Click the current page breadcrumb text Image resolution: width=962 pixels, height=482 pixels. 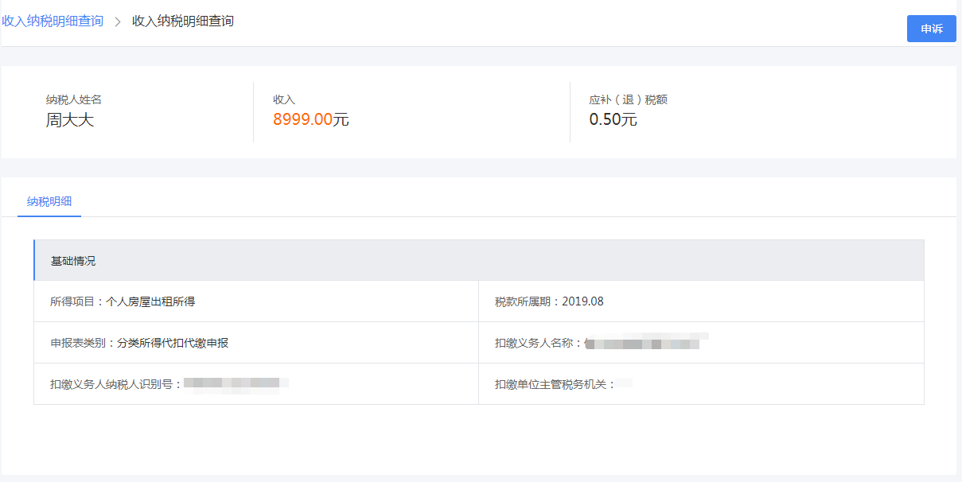183,21
